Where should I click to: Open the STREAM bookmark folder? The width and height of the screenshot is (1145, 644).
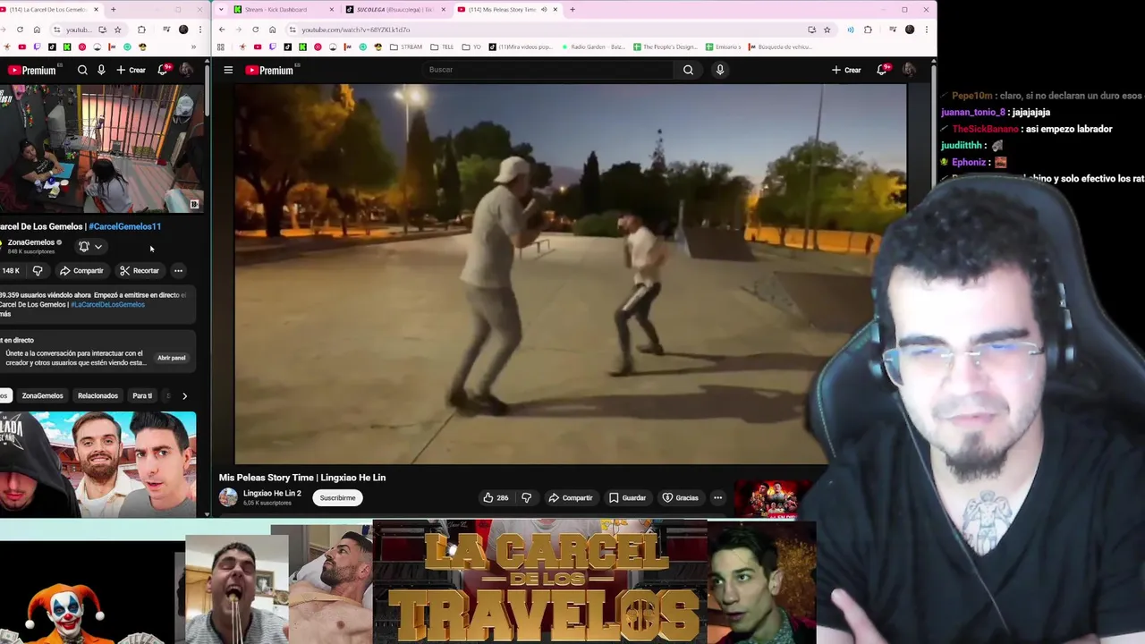[407, 47]
